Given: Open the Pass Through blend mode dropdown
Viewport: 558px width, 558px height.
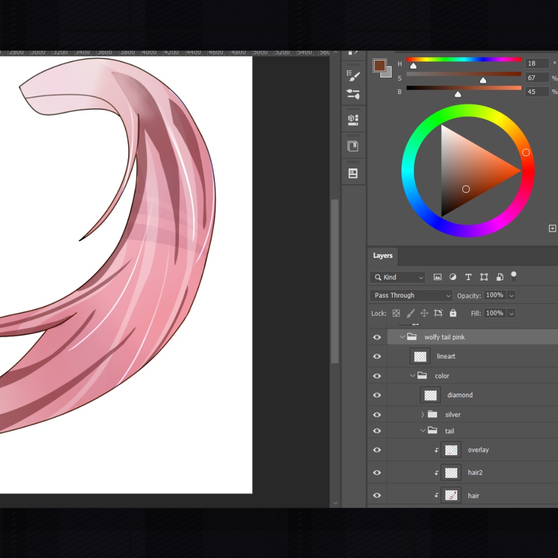Looking at the screenshot, I should [411, 295].
